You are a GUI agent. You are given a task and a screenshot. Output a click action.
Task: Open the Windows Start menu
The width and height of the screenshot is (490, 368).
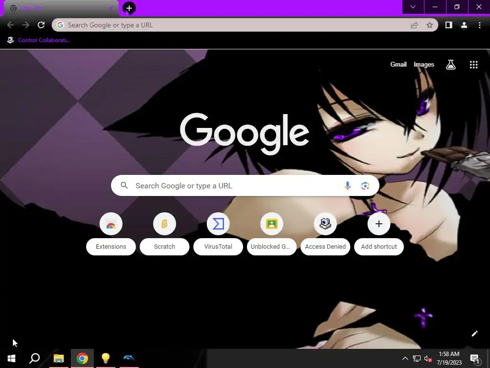point(11,358)
